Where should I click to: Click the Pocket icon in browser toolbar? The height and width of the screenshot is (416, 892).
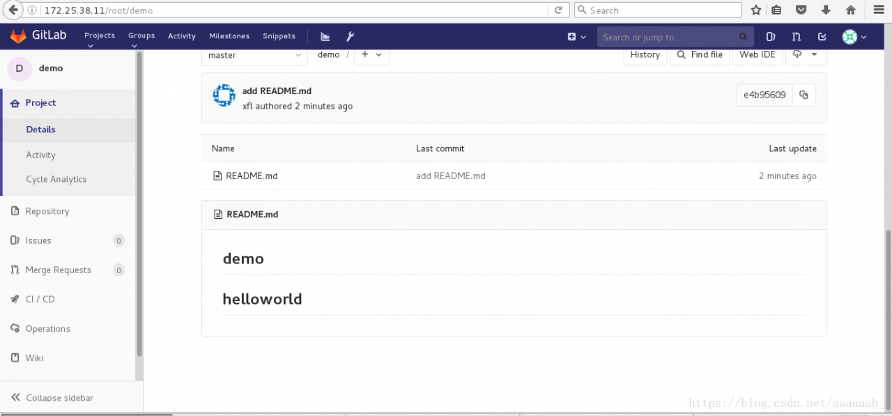pyautogui.click(x=801, y=10)
